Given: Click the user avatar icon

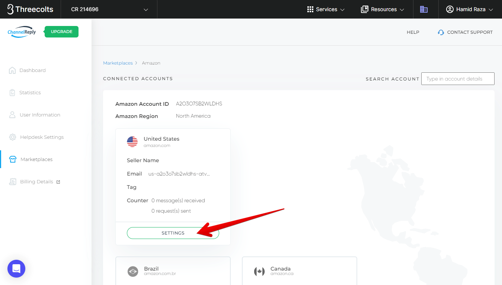Looking at the screenshot, I should pos(450,9).
